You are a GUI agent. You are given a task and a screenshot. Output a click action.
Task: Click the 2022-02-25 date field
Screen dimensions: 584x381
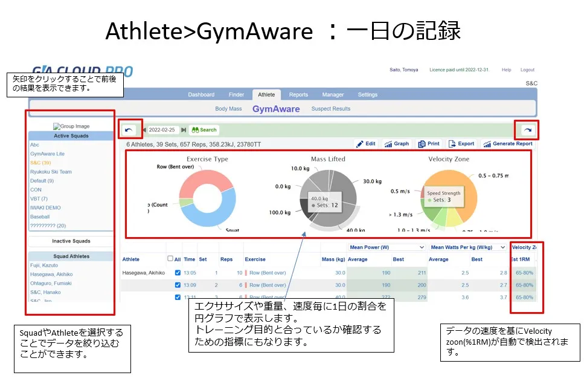(x=162, y=130)
